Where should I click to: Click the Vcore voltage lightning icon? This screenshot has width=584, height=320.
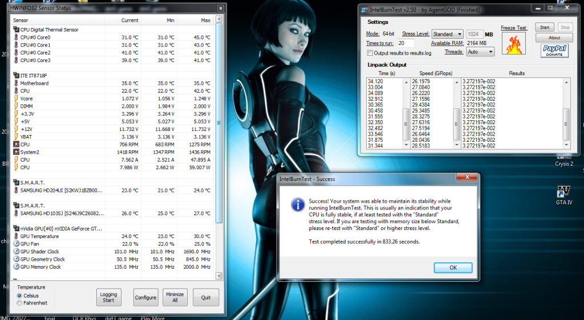[x=16, y=99]
